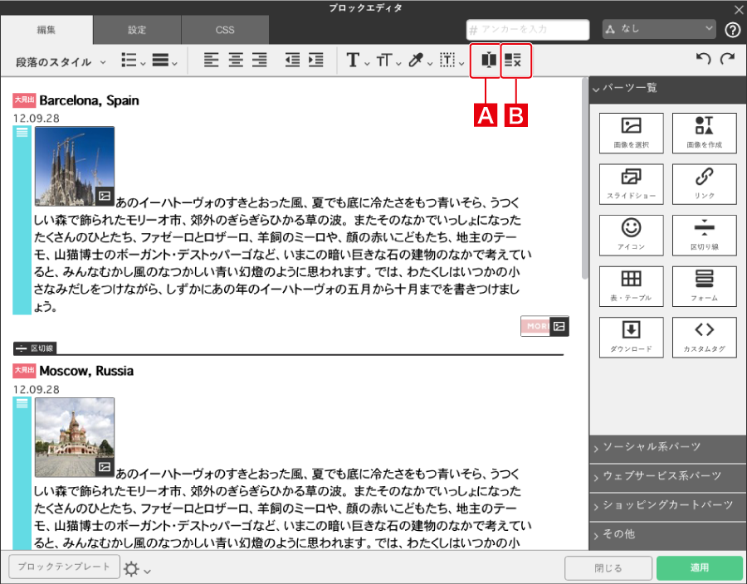Insert ダウンロード part
Screen dimensions: 747x584
(632, 337)
